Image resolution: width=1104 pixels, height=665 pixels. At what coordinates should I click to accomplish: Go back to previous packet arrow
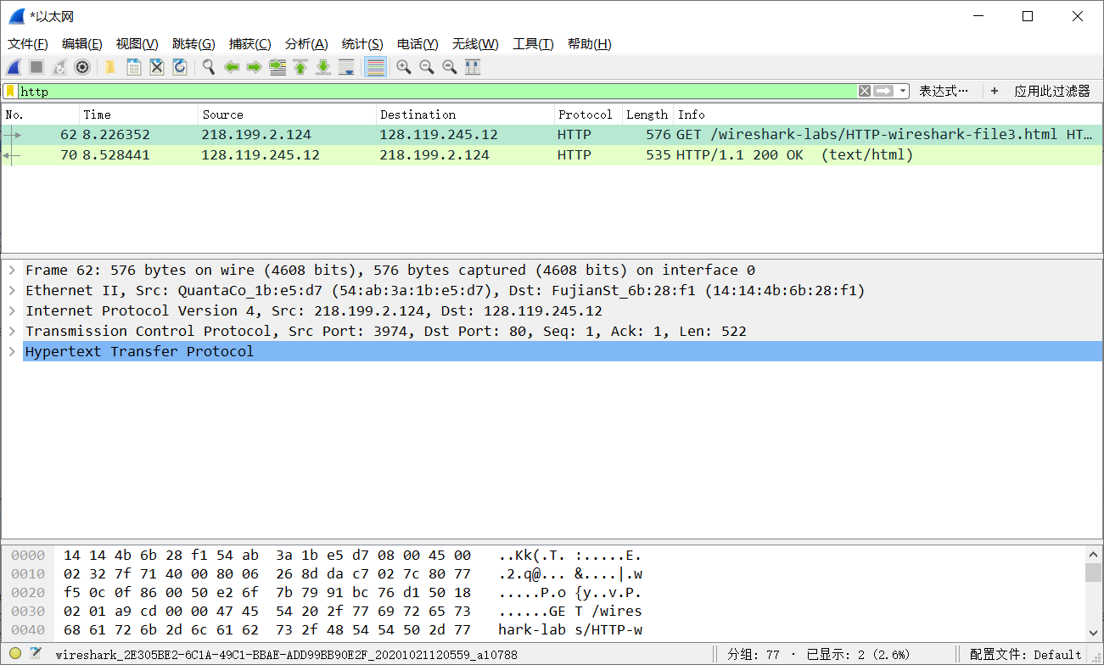point(231,67)
